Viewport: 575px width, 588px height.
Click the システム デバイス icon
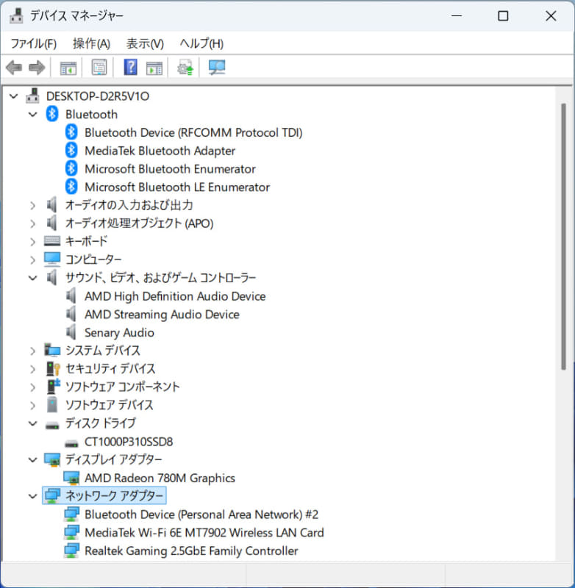[x=51, y=350]
